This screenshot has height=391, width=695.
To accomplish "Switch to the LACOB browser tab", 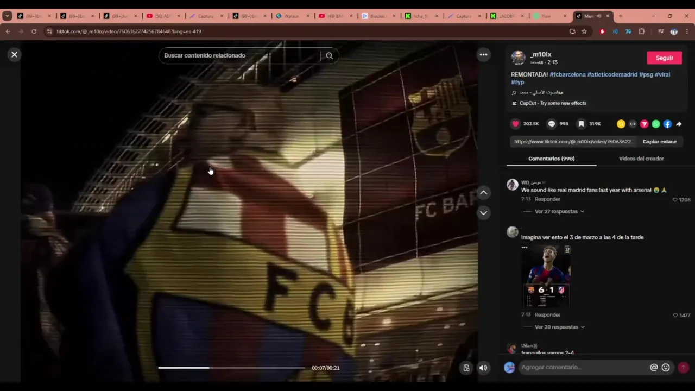I will (x=508, y=16).
